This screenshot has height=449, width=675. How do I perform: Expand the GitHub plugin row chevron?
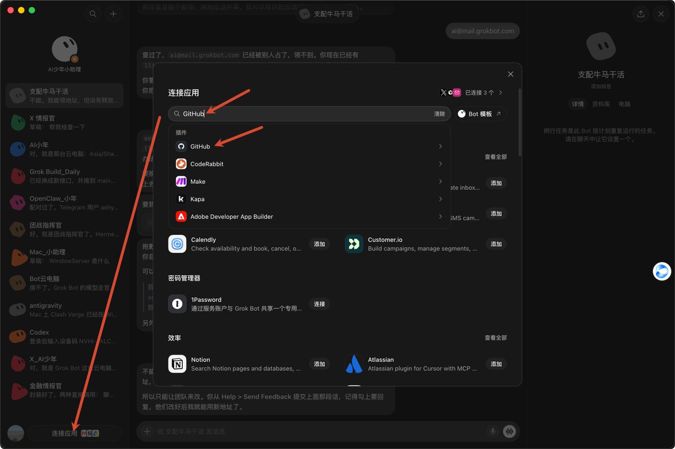[x=440, y=146]
